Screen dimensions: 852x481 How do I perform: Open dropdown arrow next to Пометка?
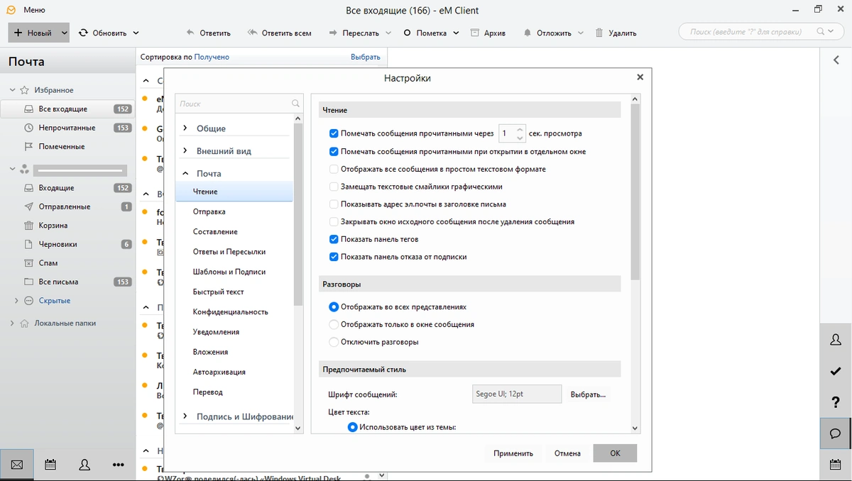[456, 33]
